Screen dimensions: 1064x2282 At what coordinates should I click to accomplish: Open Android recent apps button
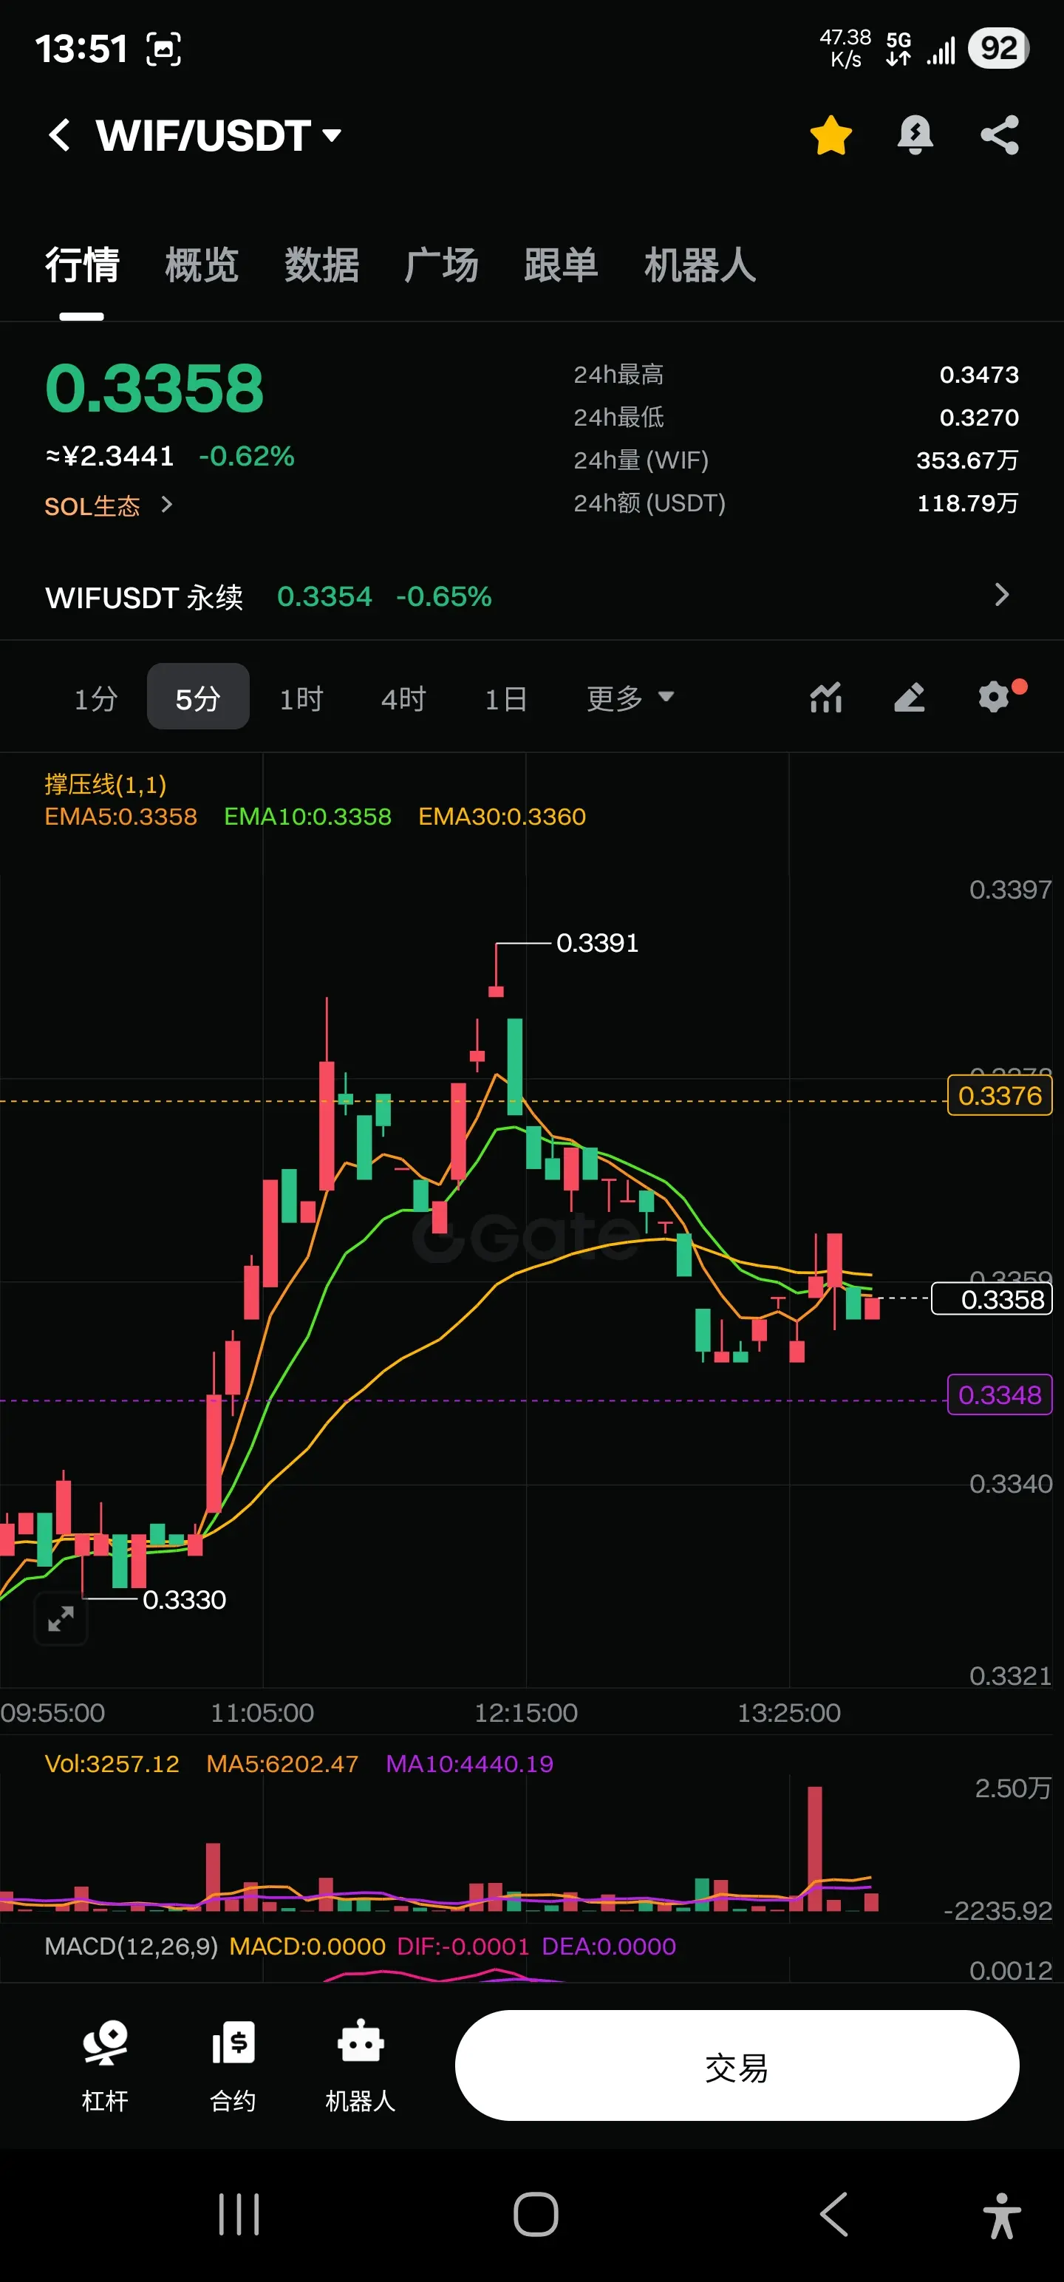(x=239, y=2215)
